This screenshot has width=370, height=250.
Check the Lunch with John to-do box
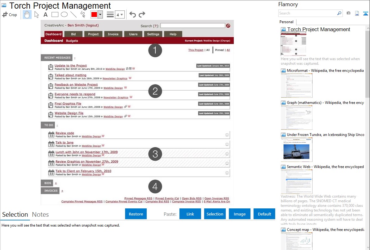[227, 154]
